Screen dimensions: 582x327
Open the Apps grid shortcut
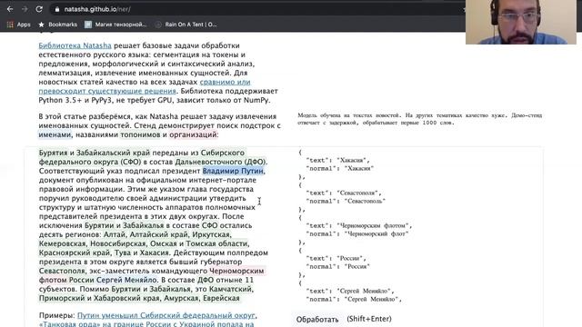pyautogui.click(x=18, y=25)
